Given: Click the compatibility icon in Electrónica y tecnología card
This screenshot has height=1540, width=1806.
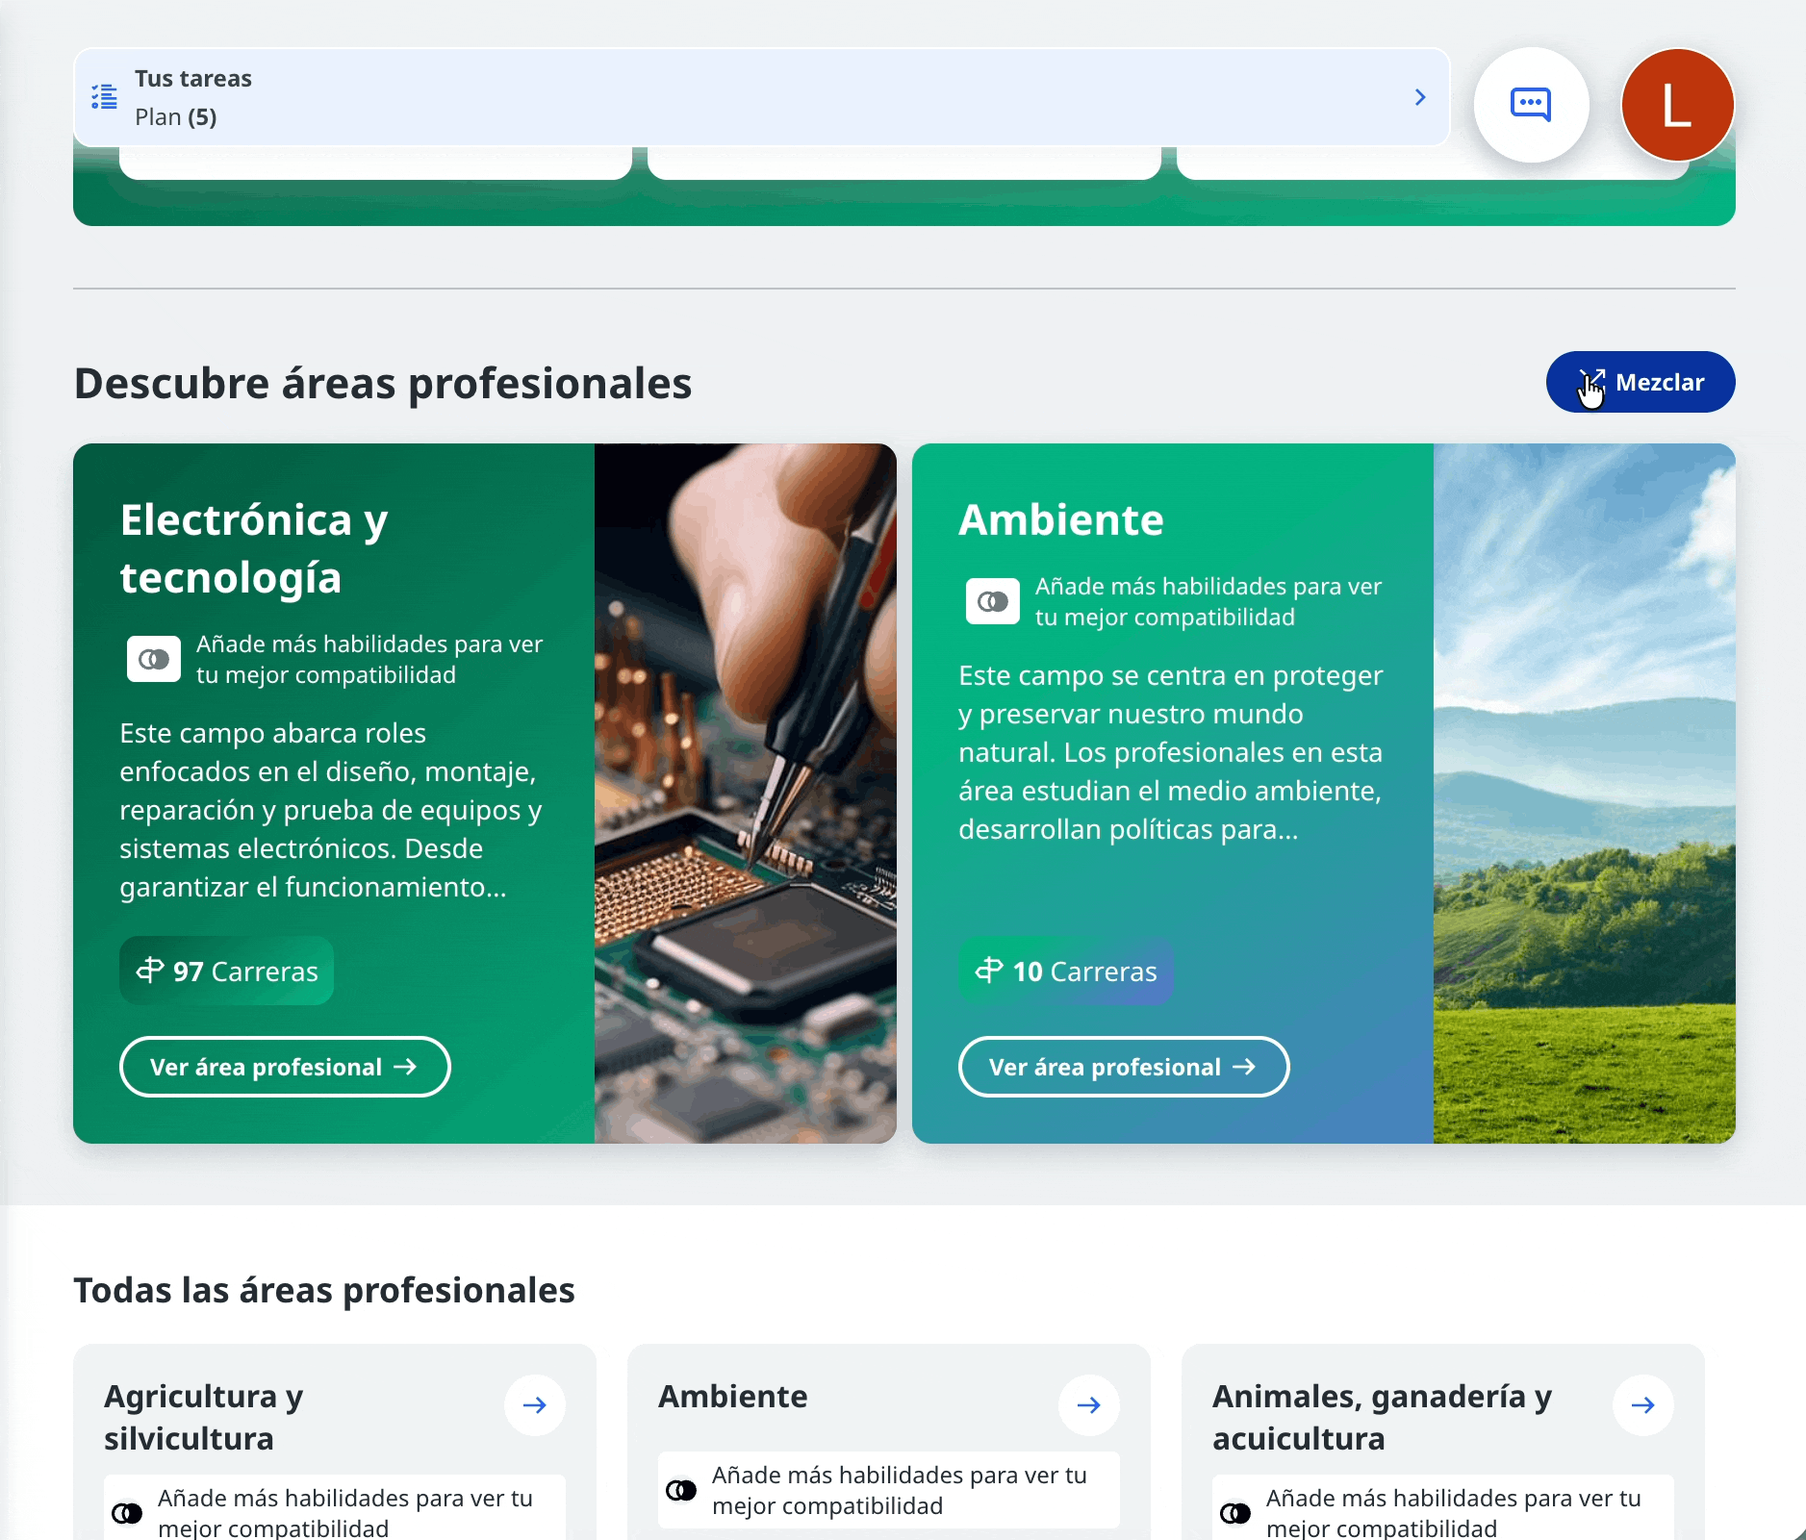Looking at the screenshot, I should (x=154, y=659).
